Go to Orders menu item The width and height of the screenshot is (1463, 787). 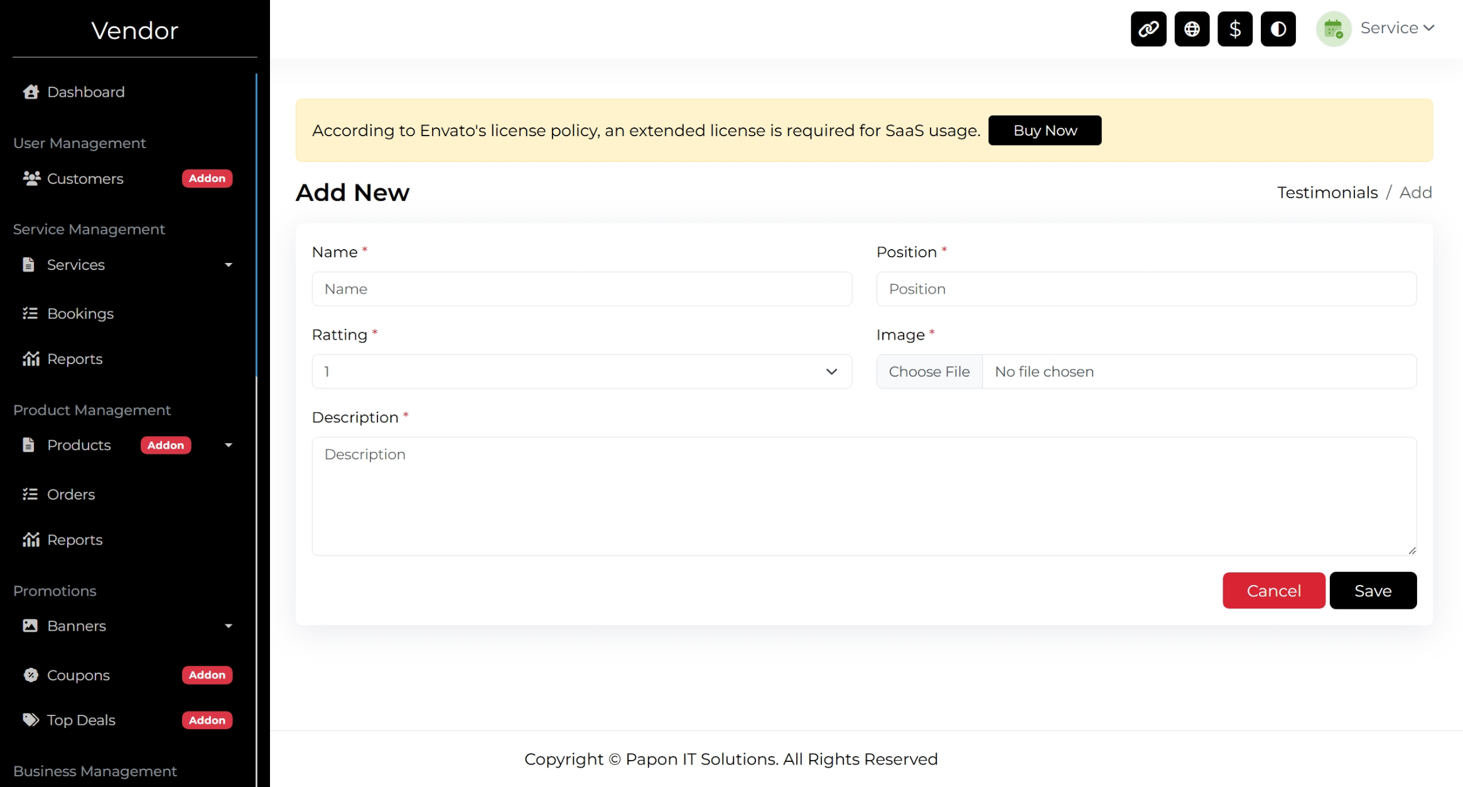tap(71, 495)
